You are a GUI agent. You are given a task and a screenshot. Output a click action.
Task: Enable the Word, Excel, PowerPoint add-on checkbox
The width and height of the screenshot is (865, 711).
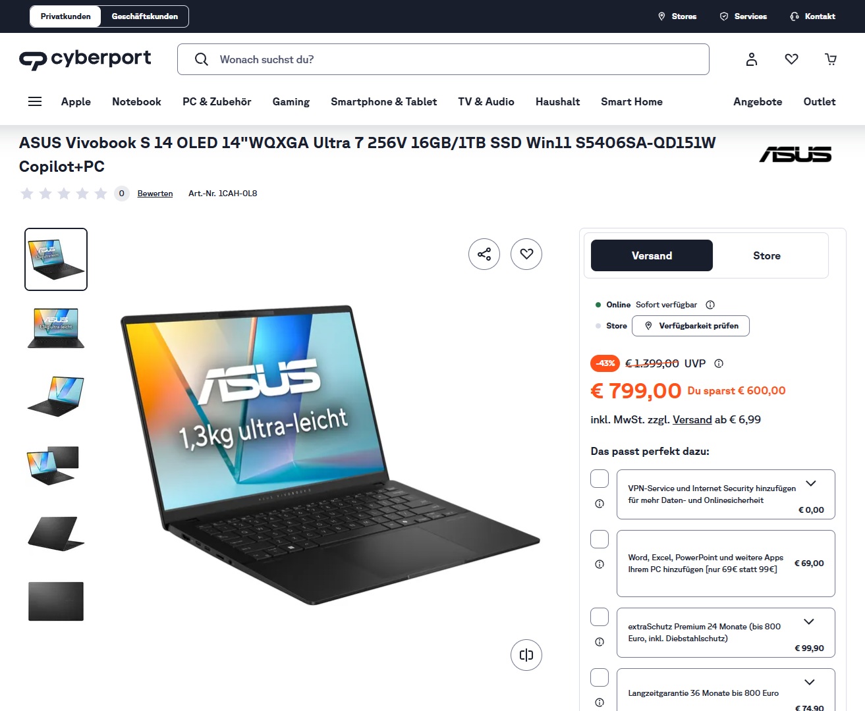pos(600,539)
